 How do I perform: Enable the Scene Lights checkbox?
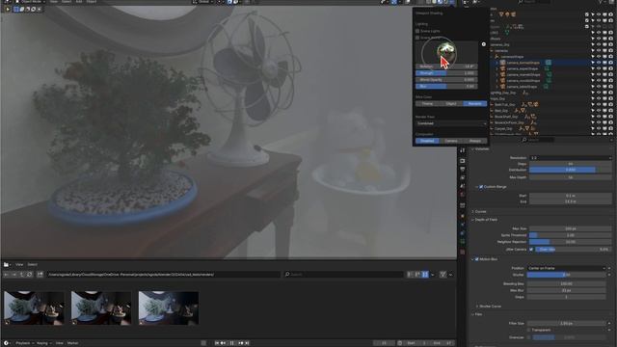417,31
